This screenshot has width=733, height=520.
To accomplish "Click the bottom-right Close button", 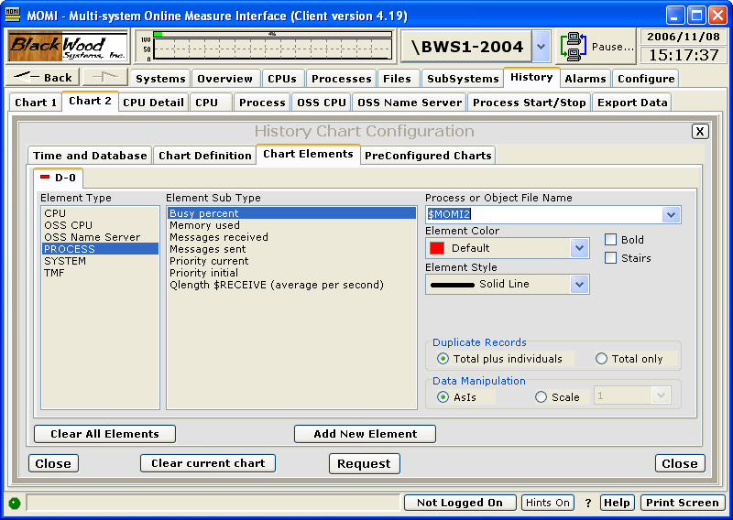I will click(x=680, y=463).
